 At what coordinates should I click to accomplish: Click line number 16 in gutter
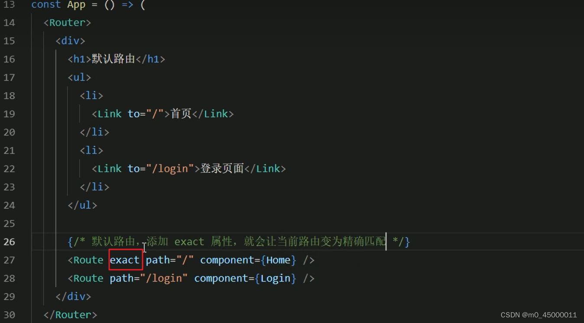point(9,59)
